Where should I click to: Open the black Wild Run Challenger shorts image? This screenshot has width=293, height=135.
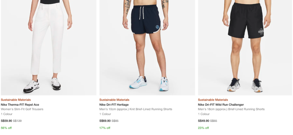pos(246,48)
